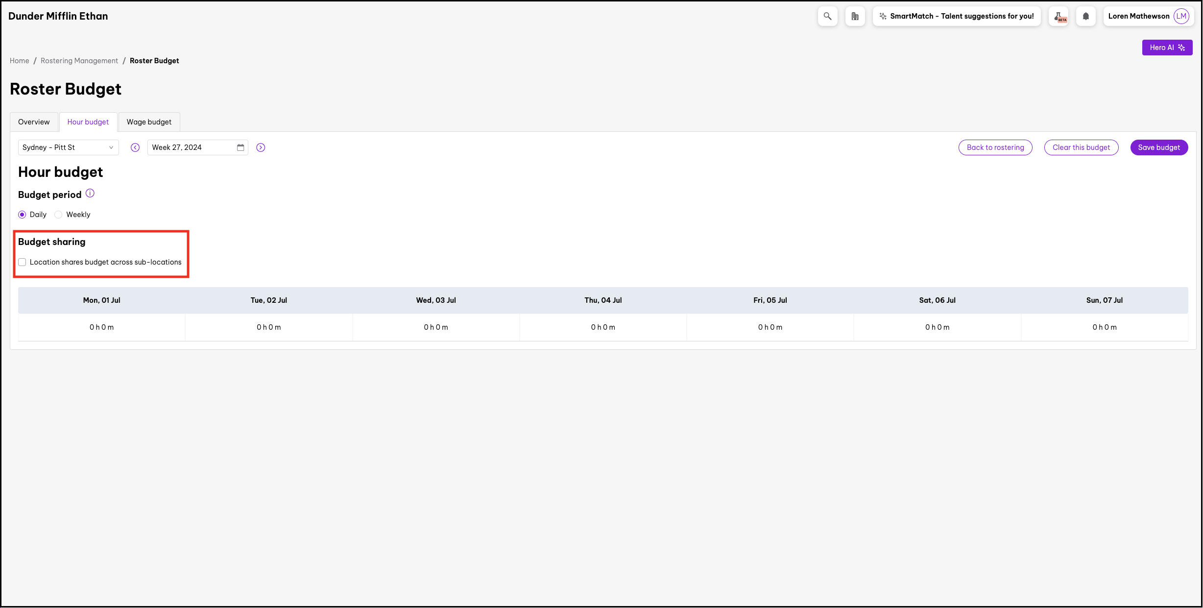
Task: Click the Mon, 01 Jul hours cell
Action: (x=101, y=327)
